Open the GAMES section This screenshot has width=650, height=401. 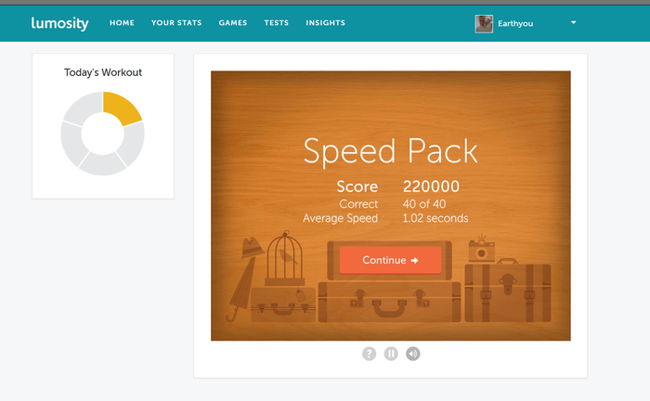233,23
